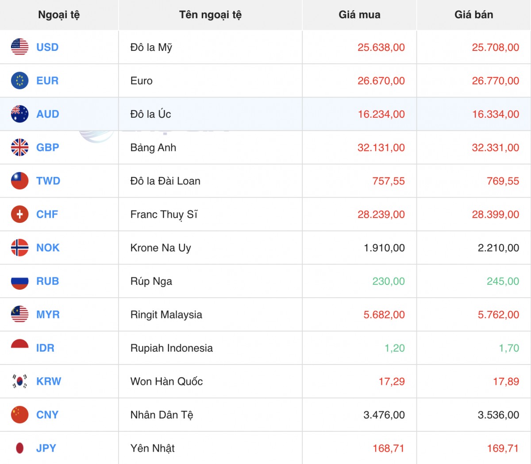Click the European Union flag icon
531x464 pixels.
19,81
